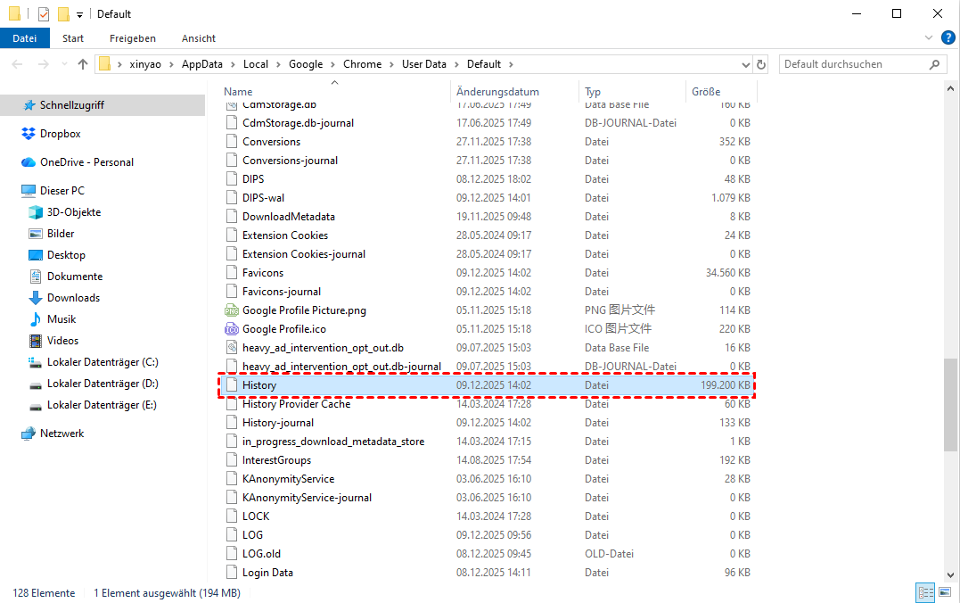Switch to large icons view in the status bar
960x603 pixels.
(x=945, y=592)
